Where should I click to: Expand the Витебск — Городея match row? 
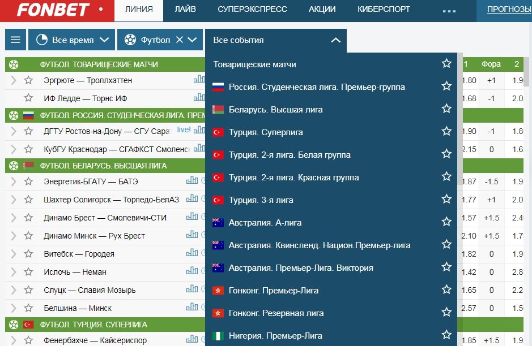(14, 254)
